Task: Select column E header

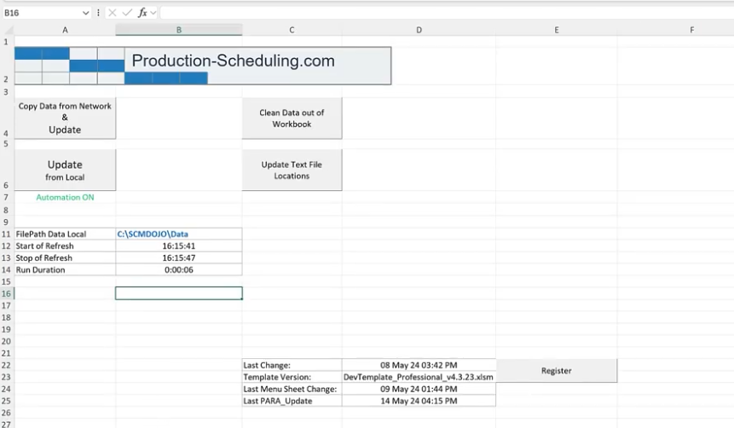Action: (x=557, y=30)
